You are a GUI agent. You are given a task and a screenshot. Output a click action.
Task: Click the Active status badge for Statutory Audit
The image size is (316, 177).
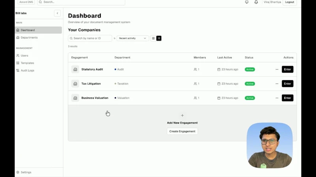tap(250, 70)
